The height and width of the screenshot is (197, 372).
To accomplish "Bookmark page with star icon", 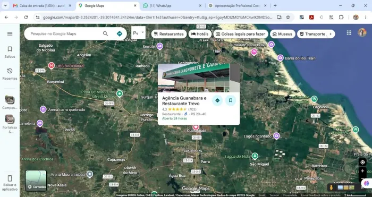I will point(288,18).
